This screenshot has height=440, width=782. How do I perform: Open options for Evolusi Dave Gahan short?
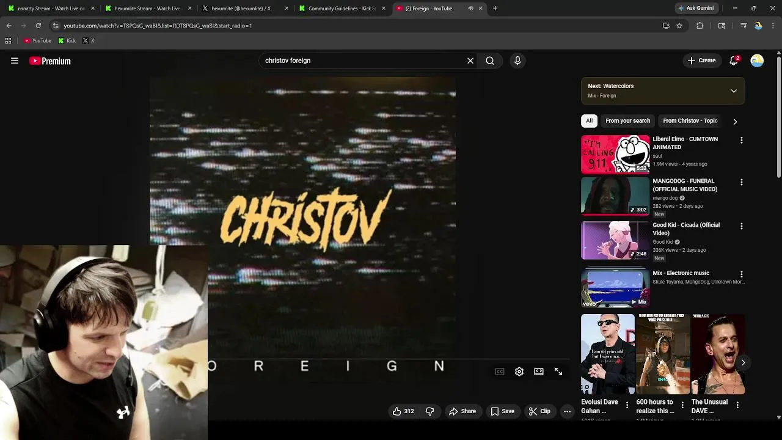click(x=627, y=405)
